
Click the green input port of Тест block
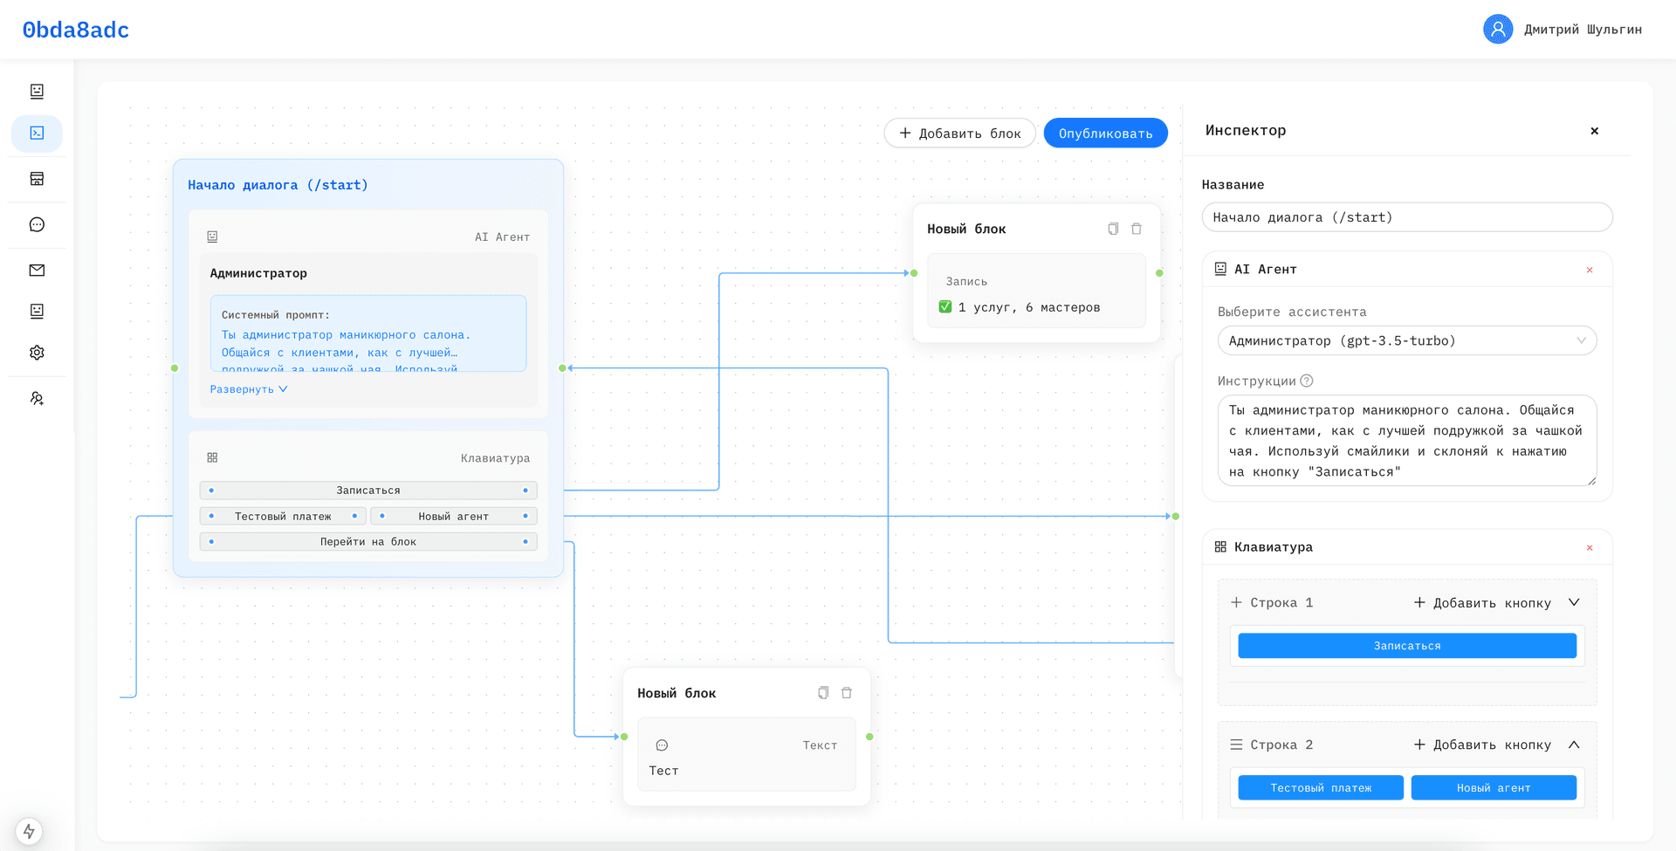point(624,737)
